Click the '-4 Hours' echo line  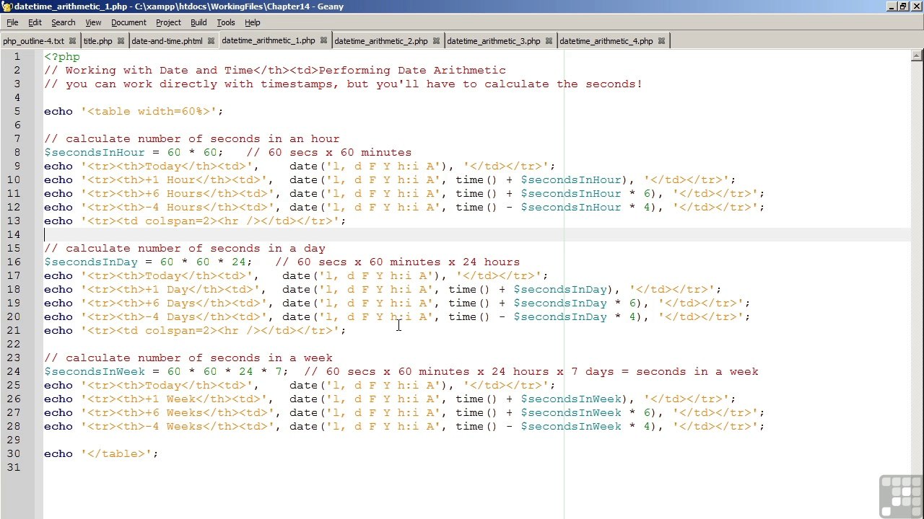404,207
